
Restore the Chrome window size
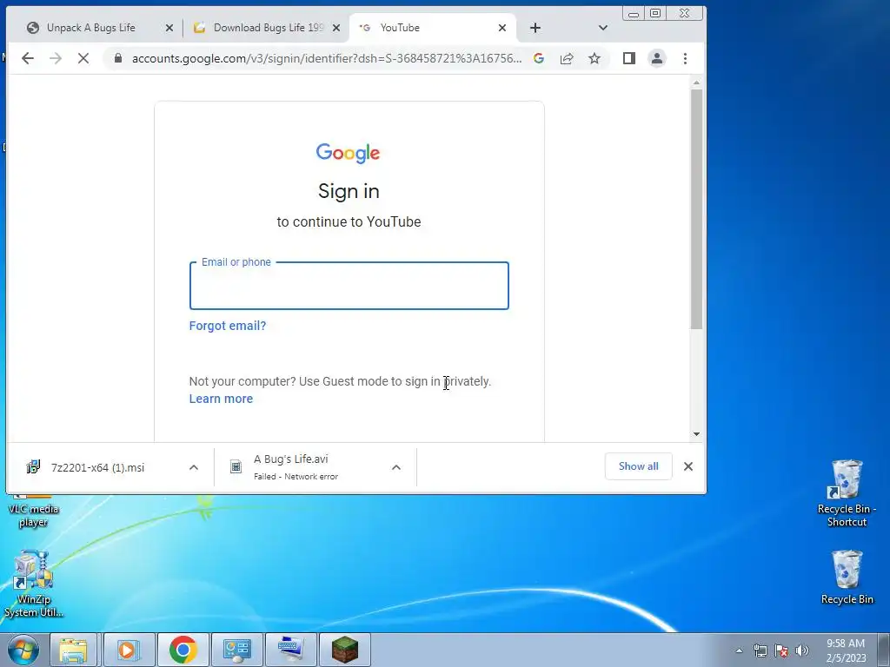pos(655,13)
